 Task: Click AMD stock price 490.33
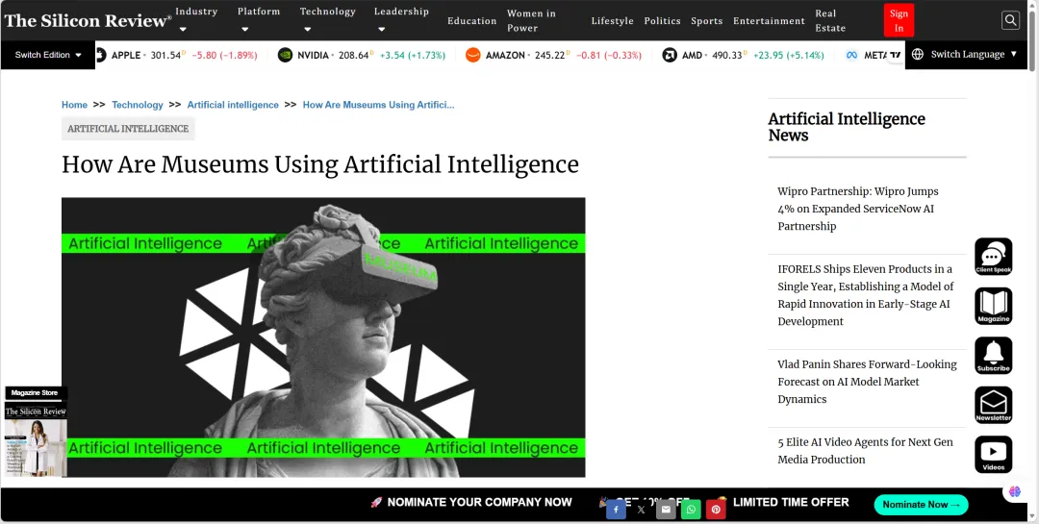(x=727, y=55)
